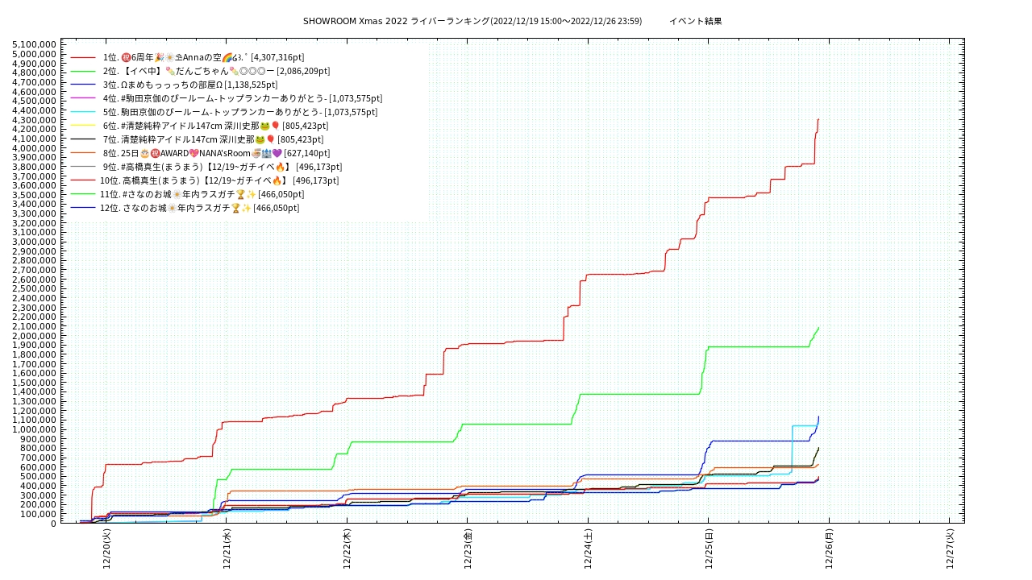Click the 12/22(木) date label on x-axis
The height and width of the screenshot is (580, 1032).
coord(347,549)
